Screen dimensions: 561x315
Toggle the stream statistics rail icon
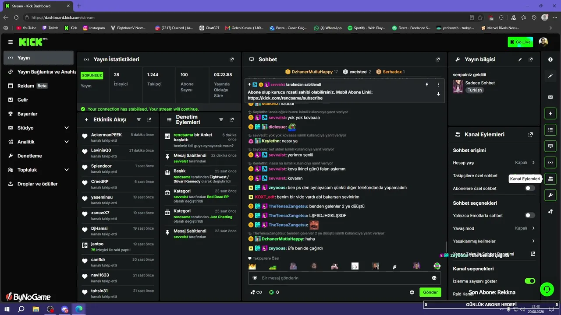550,162
